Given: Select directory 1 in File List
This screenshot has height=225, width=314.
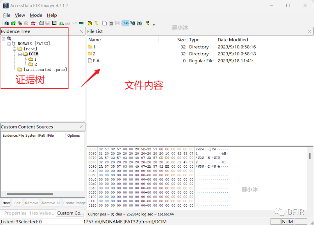Looking at the screenshot, I should click(x=94, y=47).
